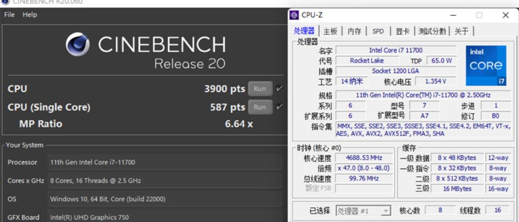Click the 14 纳米 process field
Viewport: 519px width, 222px height.
351,81
